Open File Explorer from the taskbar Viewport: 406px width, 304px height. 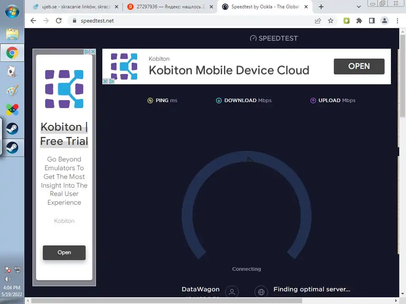12,34
